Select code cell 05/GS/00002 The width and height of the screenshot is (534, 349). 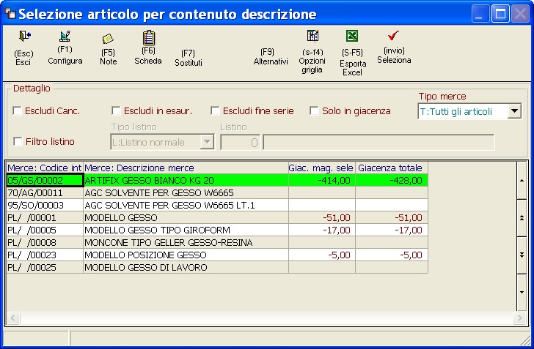(x=45, y=180)
